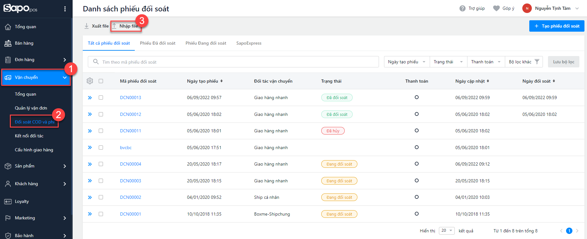Open reconciliation slip DCN00011 link
The height and width of the screenshot is (239, 587).
(130, 131)
